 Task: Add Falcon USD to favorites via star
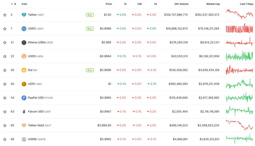pos(5,112)
